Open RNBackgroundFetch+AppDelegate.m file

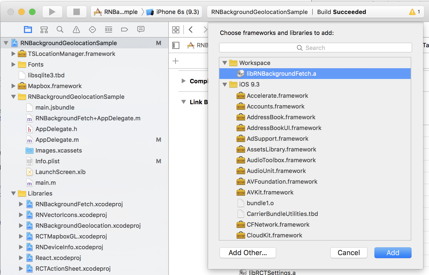(88, 118)
